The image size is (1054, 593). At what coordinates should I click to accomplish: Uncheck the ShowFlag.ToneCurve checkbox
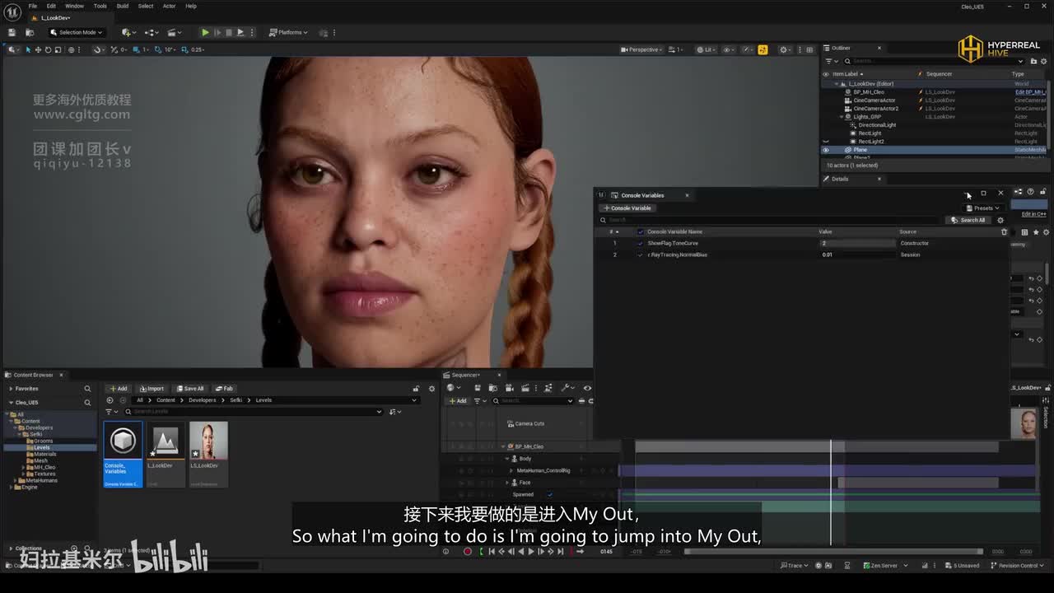click(641, 243)
